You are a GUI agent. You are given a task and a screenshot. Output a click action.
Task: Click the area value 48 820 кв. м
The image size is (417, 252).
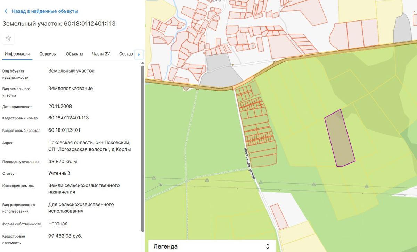point(63,162)
